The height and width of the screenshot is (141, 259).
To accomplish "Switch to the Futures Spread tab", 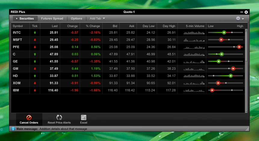I will click(52, 19).
